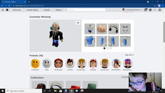
Task: Open the hamburger navigation menu
Action: point(3,10)
